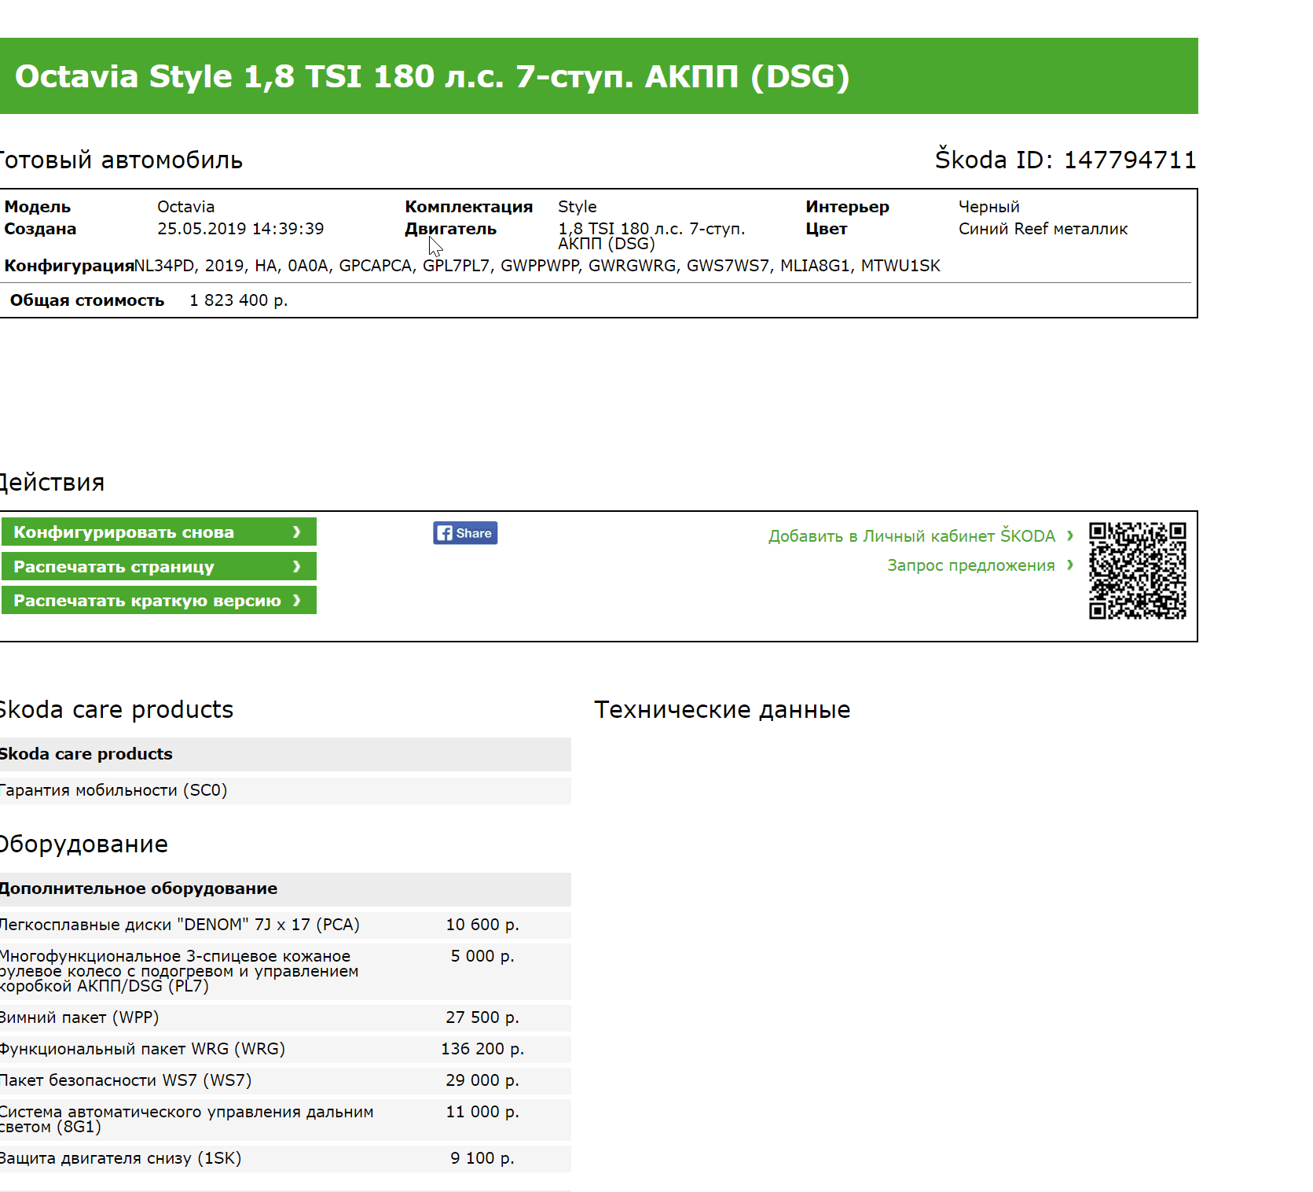Click the price '5 000 р.'
Screen dimensions: 1313x1192
tap(482, 956)
